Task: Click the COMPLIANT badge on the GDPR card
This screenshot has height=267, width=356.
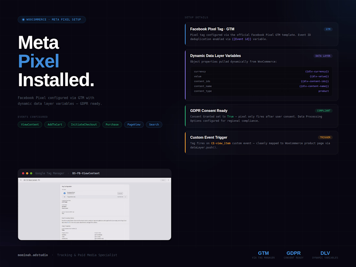Action: point(324,111)
